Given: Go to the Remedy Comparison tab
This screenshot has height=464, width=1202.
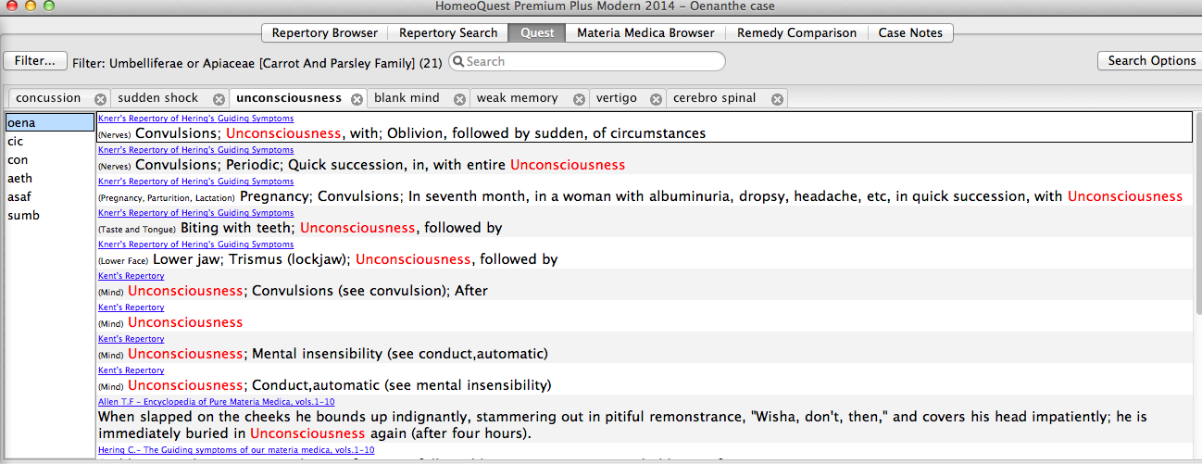Looking at the screenshot, I should [x=796, y=32].
